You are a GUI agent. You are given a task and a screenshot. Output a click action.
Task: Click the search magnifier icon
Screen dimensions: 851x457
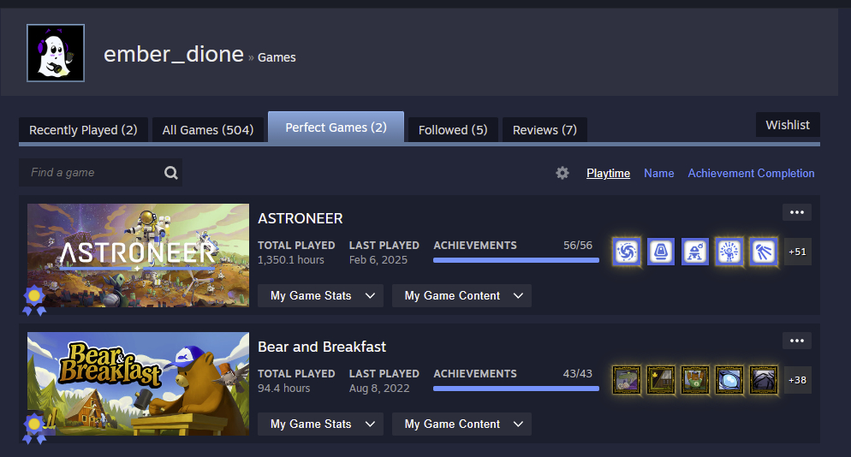171,173
